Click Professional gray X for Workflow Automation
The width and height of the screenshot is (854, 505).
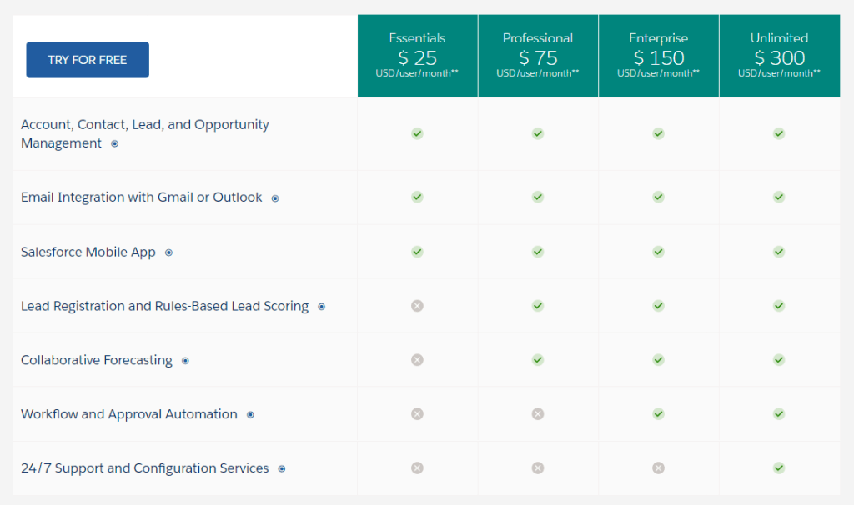[538, 414]
